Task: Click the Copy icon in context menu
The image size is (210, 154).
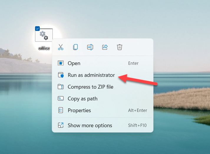Action: pyautogui.click(x=75, y=47)
